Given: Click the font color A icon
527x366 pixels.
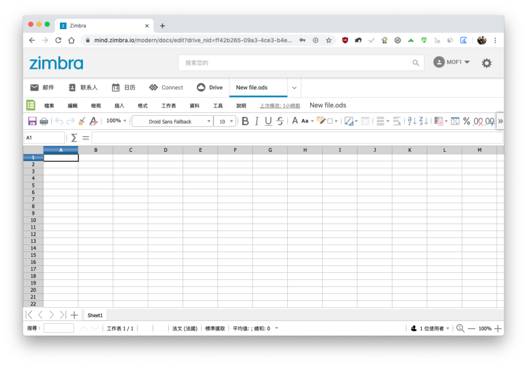Looking at the screenshot, I should click(295, 121).
